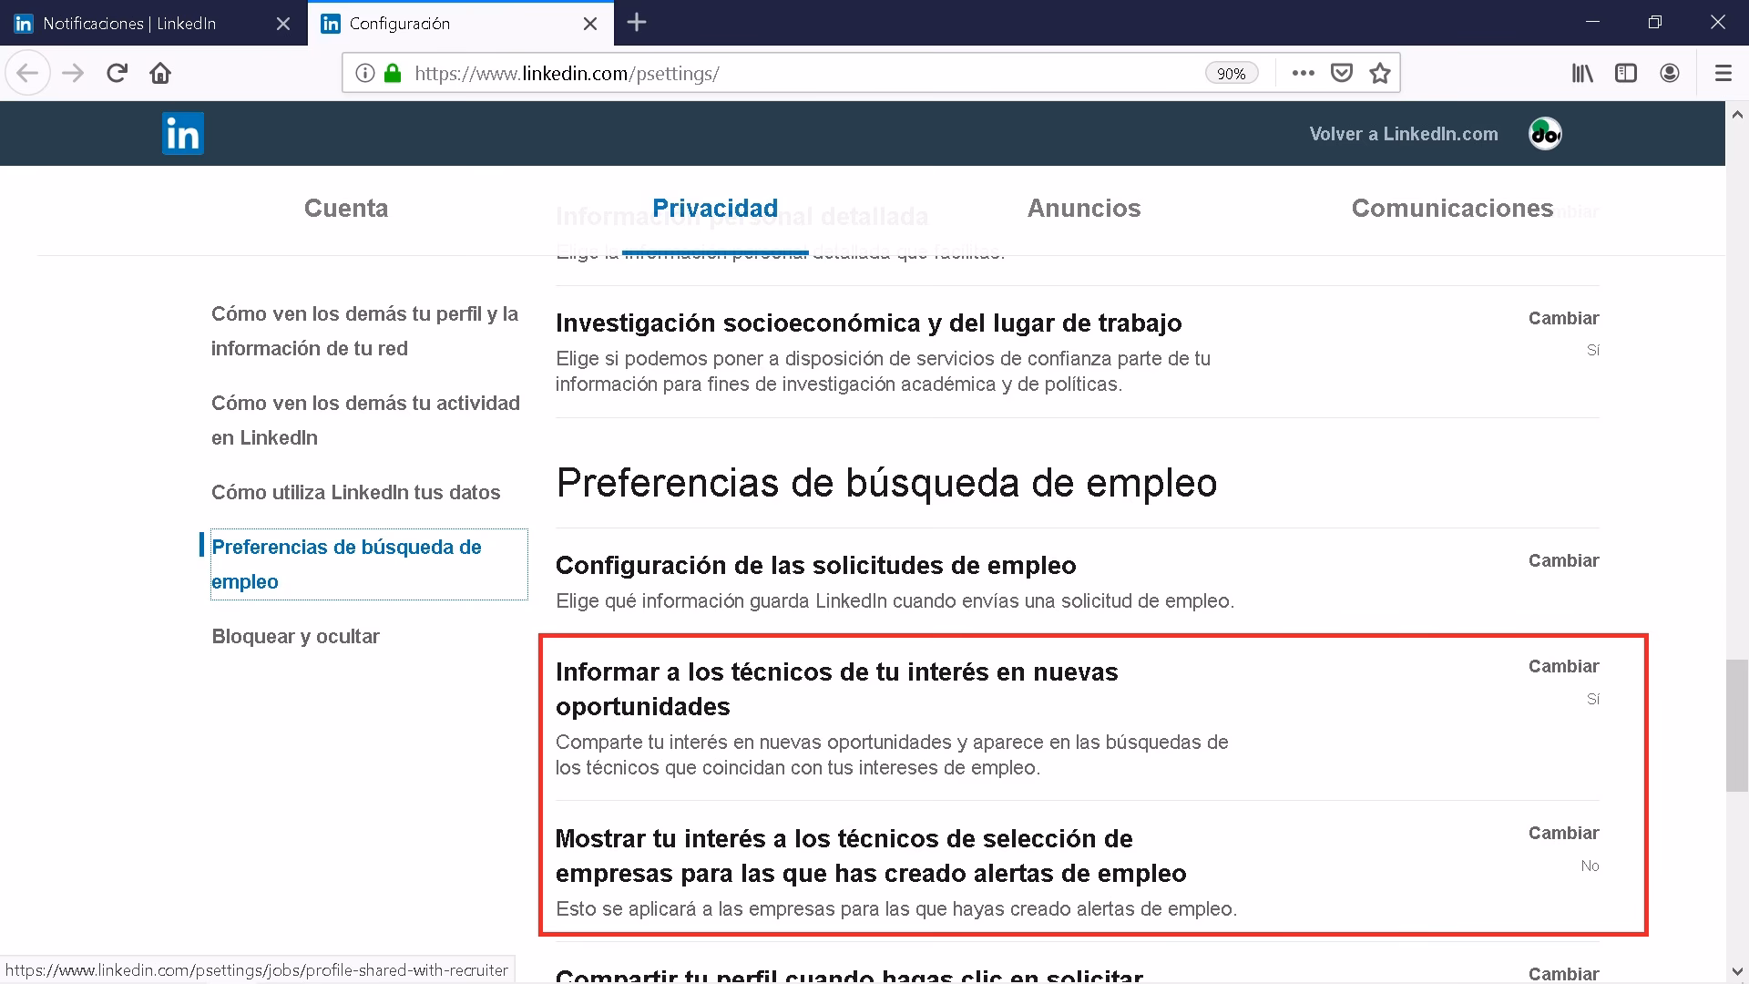
Task: Open the page actions ellipsis menu
Action: coord(1304,73)
